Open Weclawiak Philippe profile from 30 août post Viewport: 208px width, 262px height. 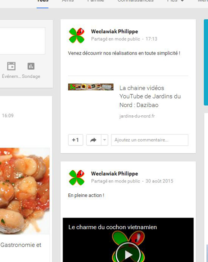(114, 174)
